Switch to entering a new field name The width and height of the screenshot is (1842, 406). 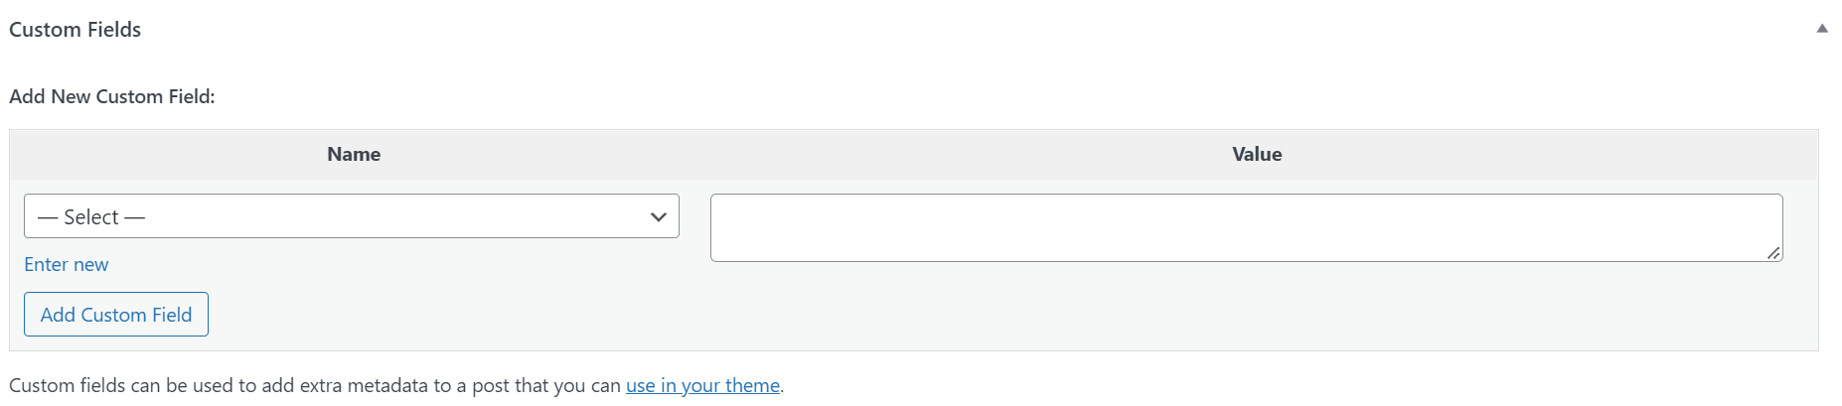tap(67, 265)
